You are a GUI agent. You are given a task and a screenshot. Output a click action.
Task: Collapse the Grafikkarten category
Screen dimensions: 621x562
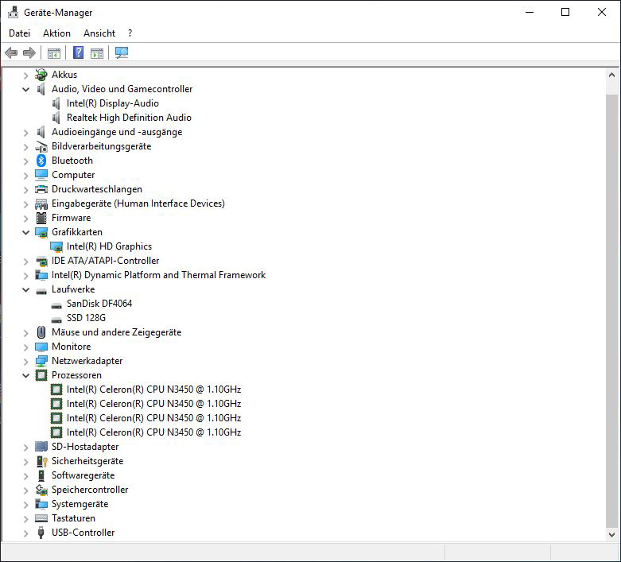[x=25, y=232]
